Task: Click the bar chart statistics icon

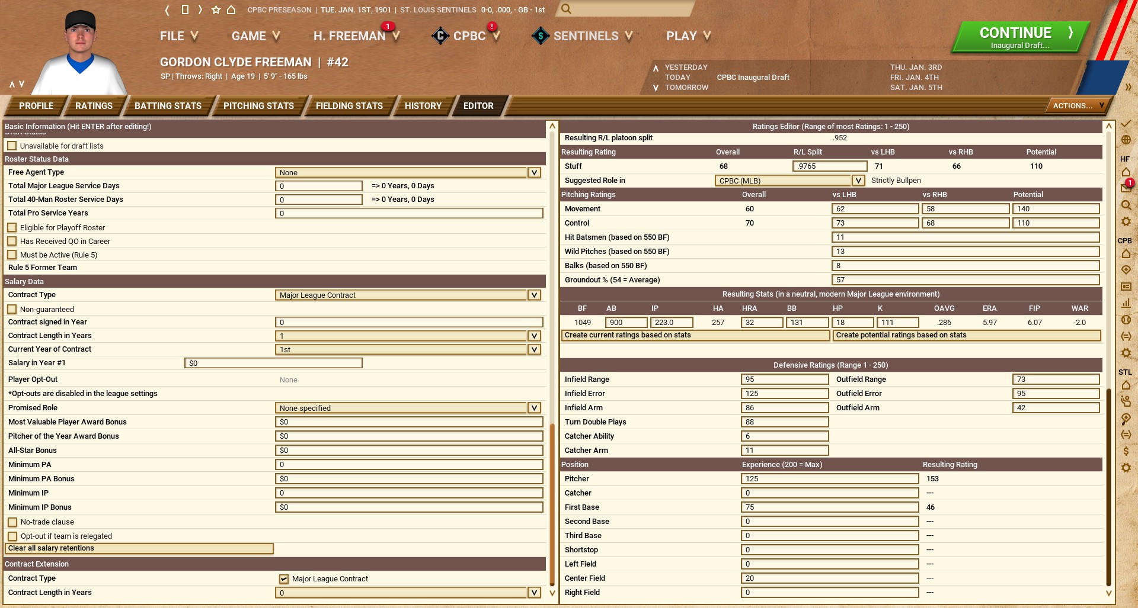Action: click(x=1126, y=303)
